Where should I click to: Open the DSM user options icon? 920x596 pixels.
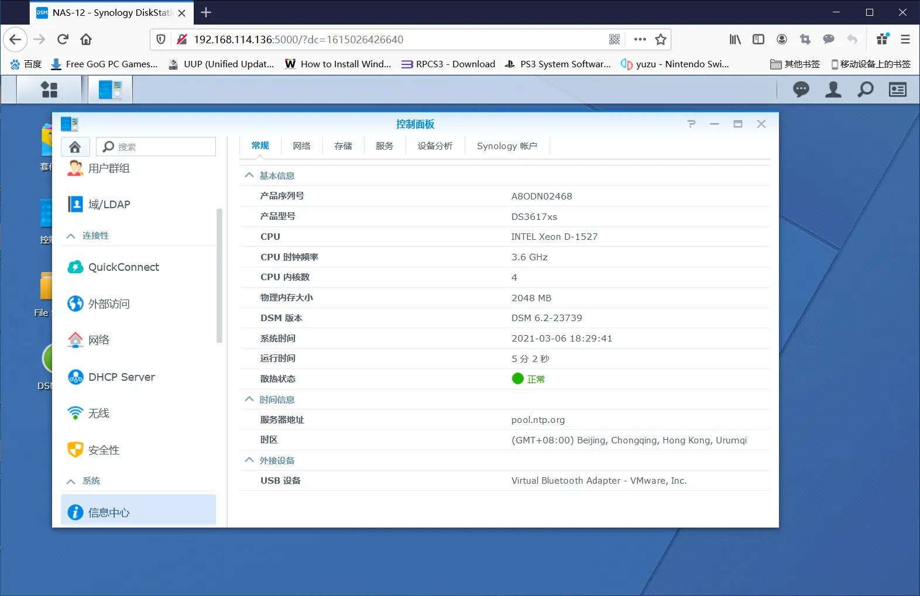(x=833, y=89)
